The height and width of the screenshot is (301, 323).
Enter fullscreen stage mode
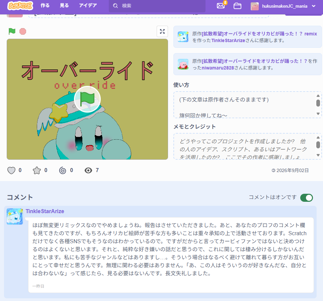point(162,31)
